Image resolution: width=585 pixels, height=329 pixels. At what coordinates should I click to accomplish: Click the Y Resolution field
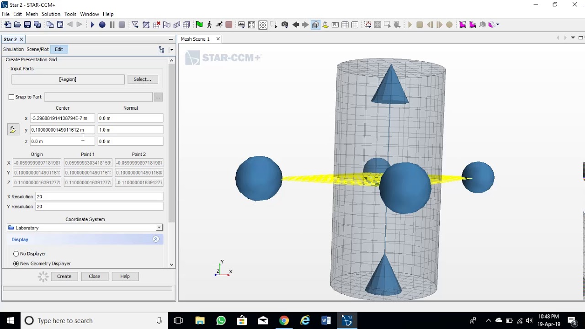click(x=99, y=207)
